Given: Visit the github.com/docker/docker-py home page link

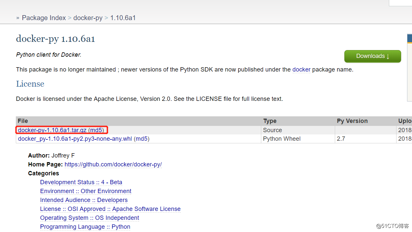Looking at the screenshot, I should point(113,164).
